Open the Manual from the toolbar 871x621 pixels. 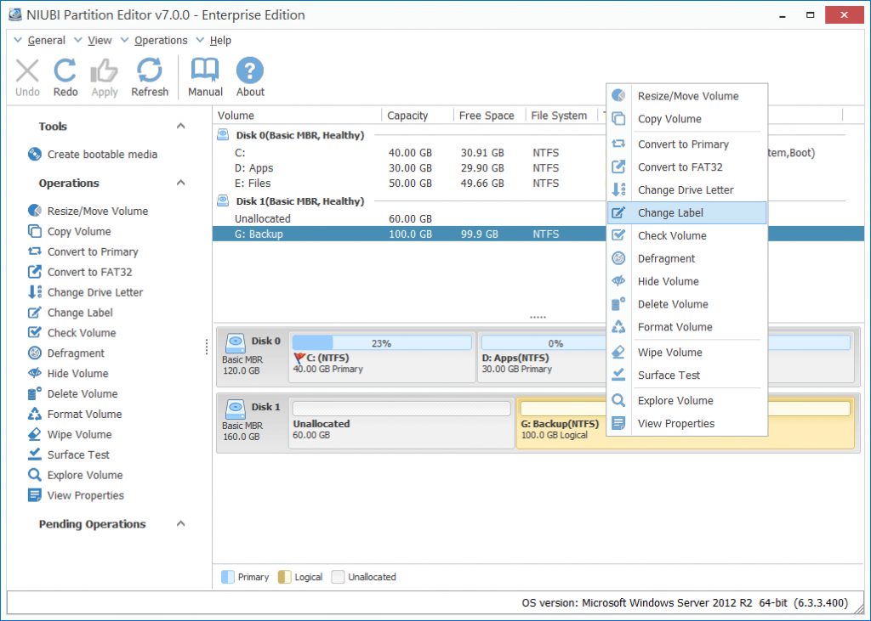point(204,76)
